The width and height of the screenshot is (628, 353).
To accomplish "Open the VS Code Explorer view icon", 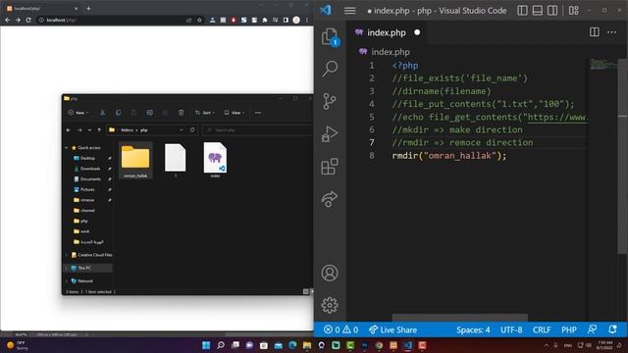I will pos(330,36).
